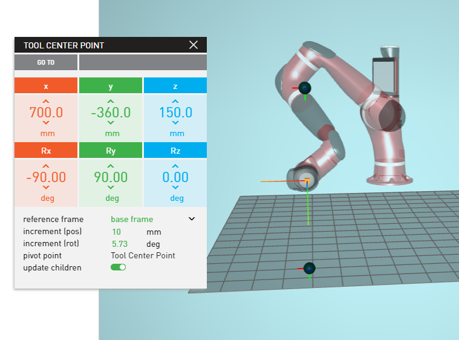Edit the Ry value 90.00
Screen dimensions: 459x340
point(111,177)
